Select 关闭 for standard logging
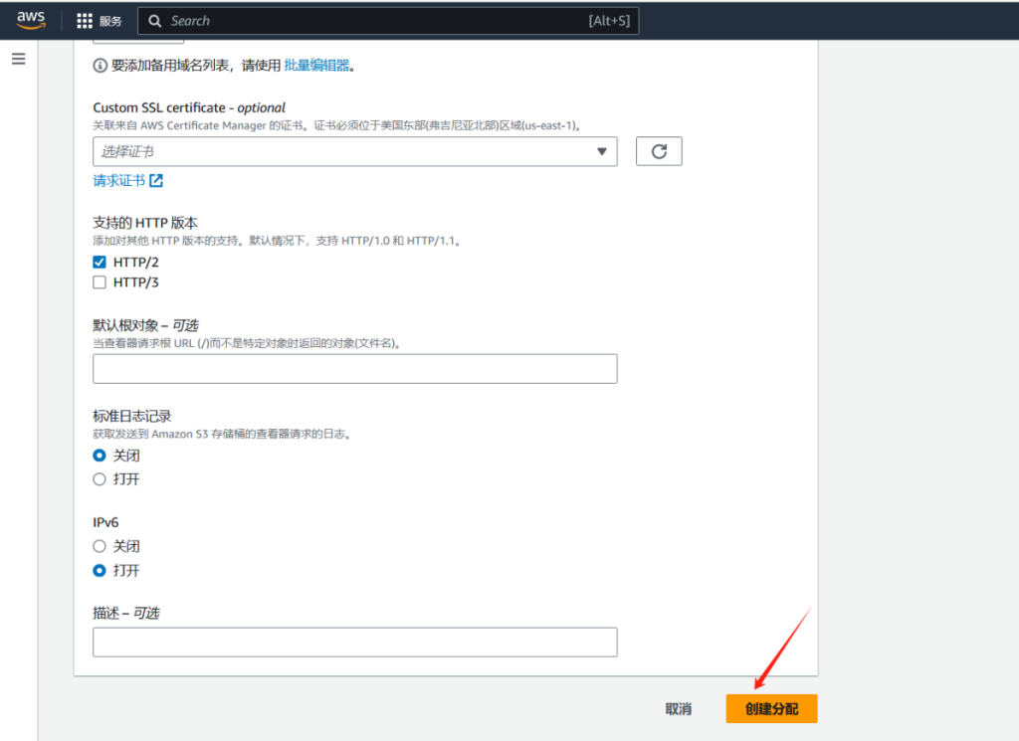This screenshot has width=1019, height=741. pyautogui.click(x=100, y=456)
